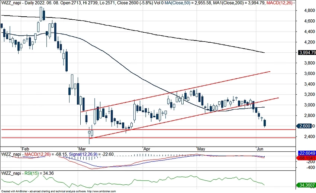Screen dimensions: 316x193
Task: Click the 2,800 price axis label
Action: tap(309, 115)
